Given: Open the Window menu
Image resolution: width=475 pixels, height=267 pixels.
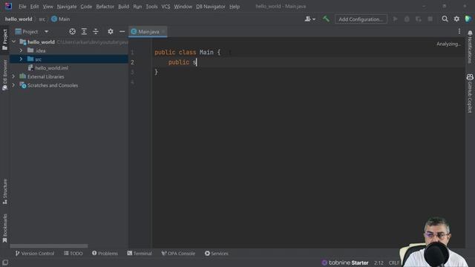Looking at the screenshot, I should (x=183, y=7).
